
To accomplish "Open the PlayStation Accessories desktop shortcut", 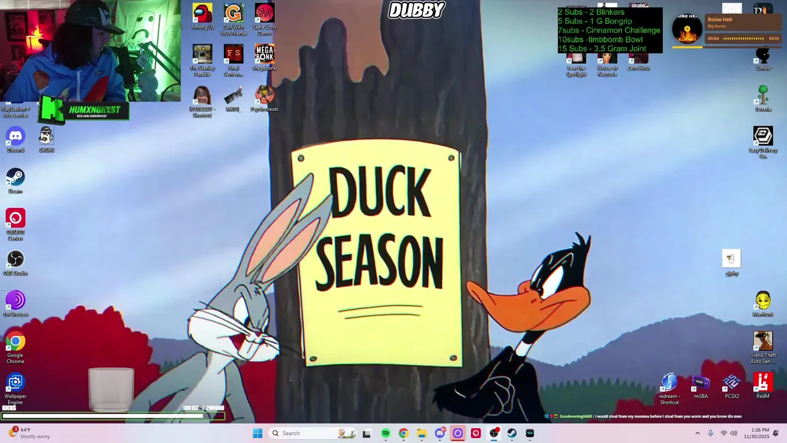I will [15, 111].
